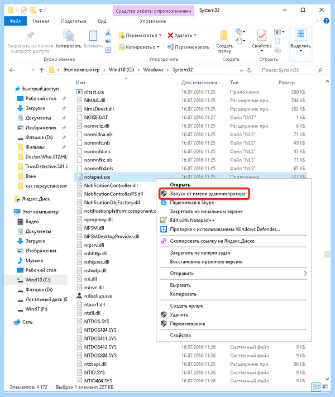Go back with the left arrow
Viewport: 335px width, 397px height.
tap(12, 70)
